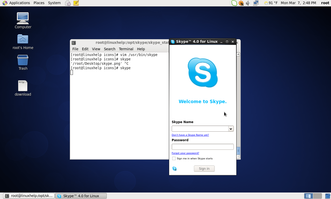Open the notes pencil icon in panel

[x=76, y=3]
